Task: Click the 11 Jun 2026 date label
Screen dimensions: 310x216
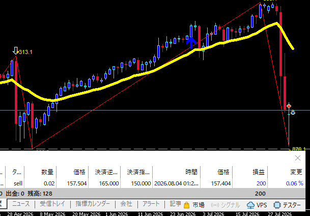Action: point(151,214)
